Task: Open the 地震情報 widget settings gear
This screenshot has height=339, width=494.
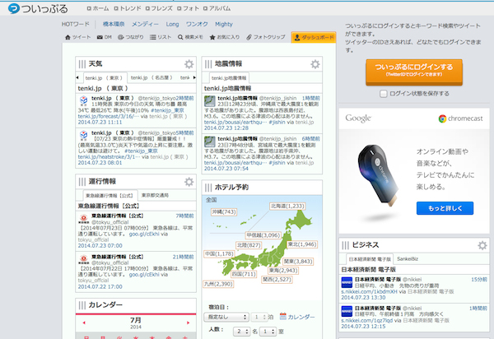Action: click(315, 64)
